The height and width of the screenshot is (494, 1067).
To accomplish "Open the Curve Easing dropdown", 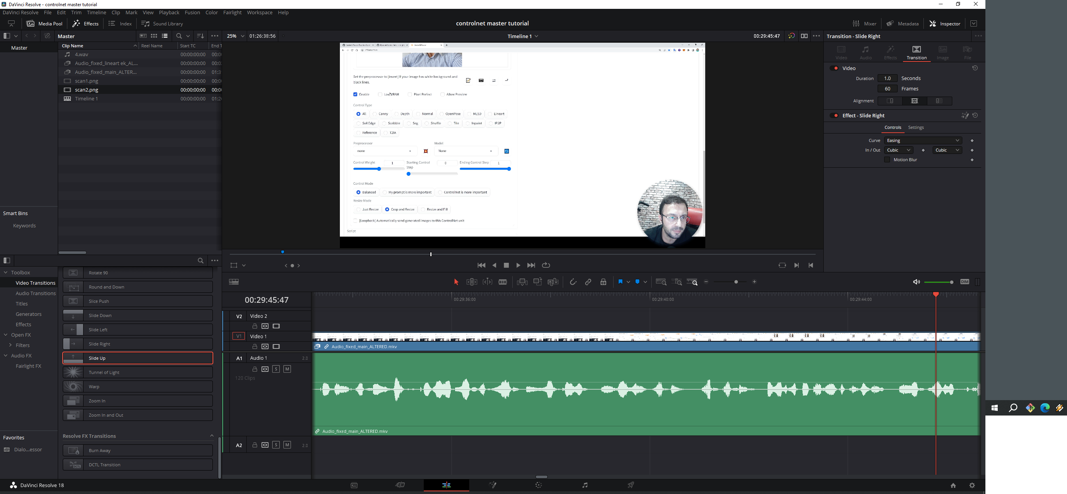I will coord(923,140).
